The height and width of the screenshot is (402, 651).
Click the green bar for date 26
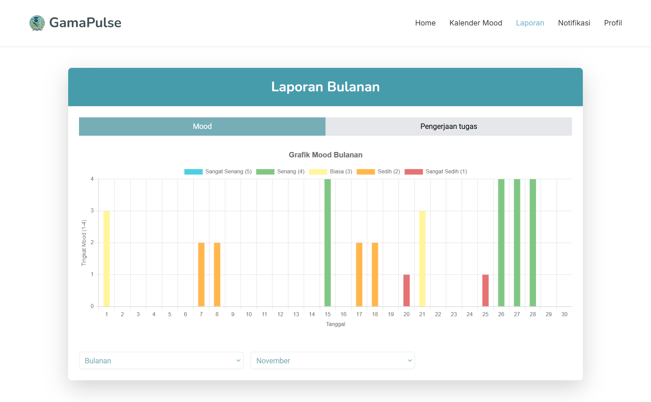[501, 243]
